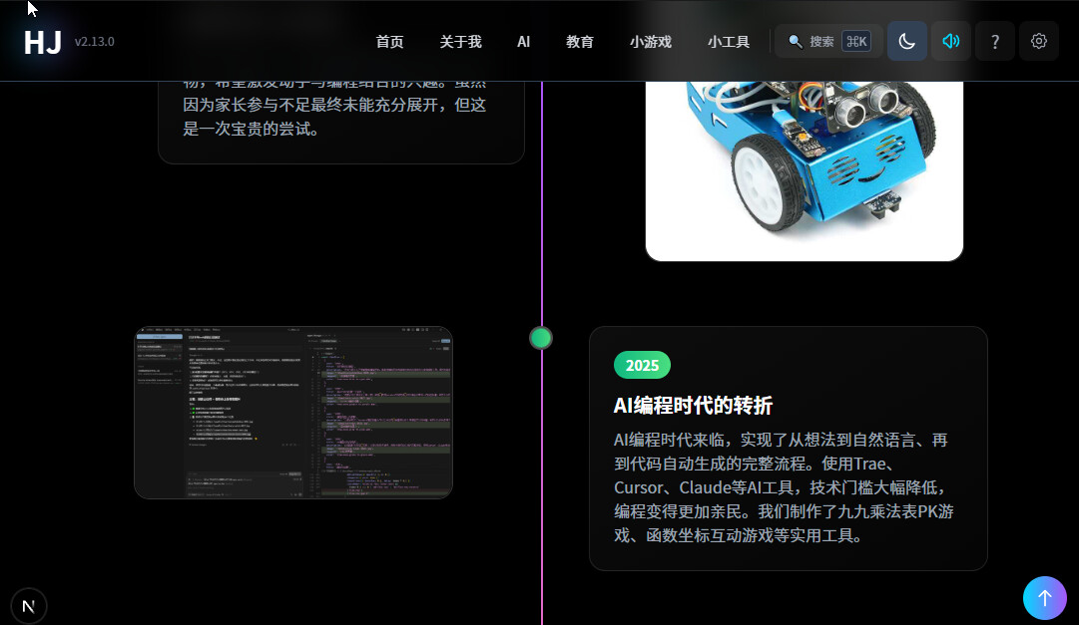Toggle sound with the speaker icon
This screenshot has width=1079, height=625.
950,41
